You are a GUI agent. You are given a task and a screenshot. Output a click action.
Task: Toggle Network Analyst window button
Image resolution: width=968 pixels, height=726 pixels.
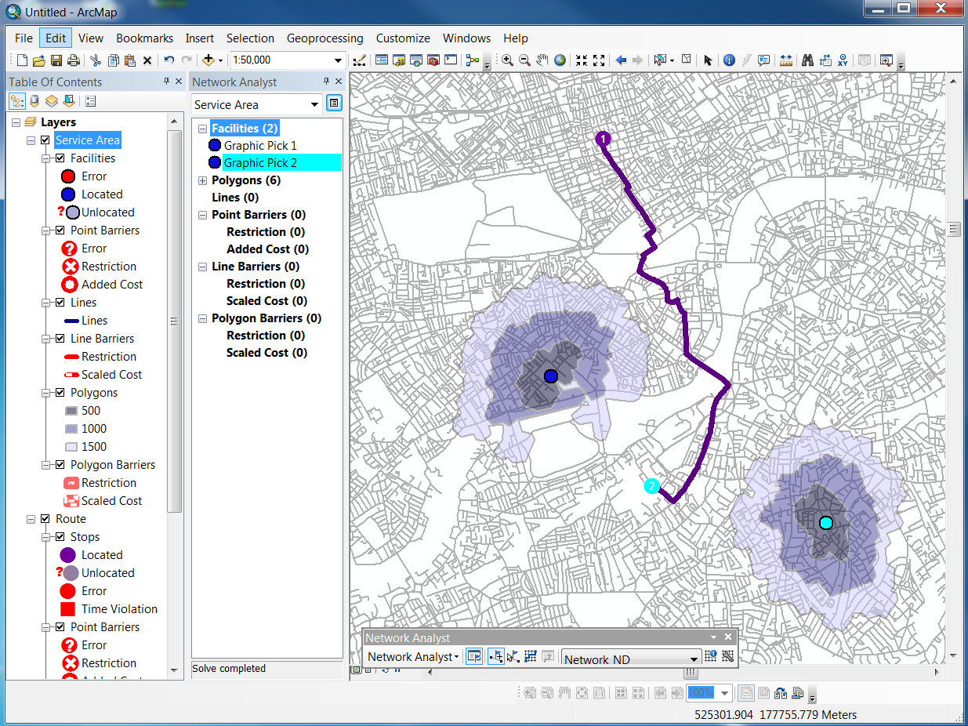[x=474, y=656]
